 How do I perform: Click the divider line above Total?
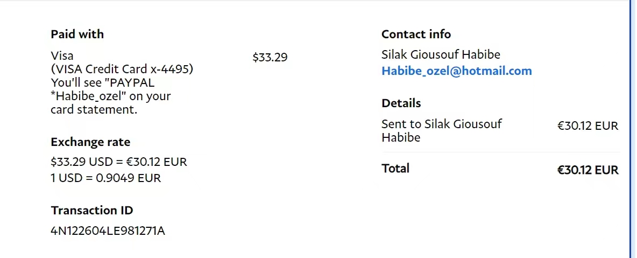point(500,152)
